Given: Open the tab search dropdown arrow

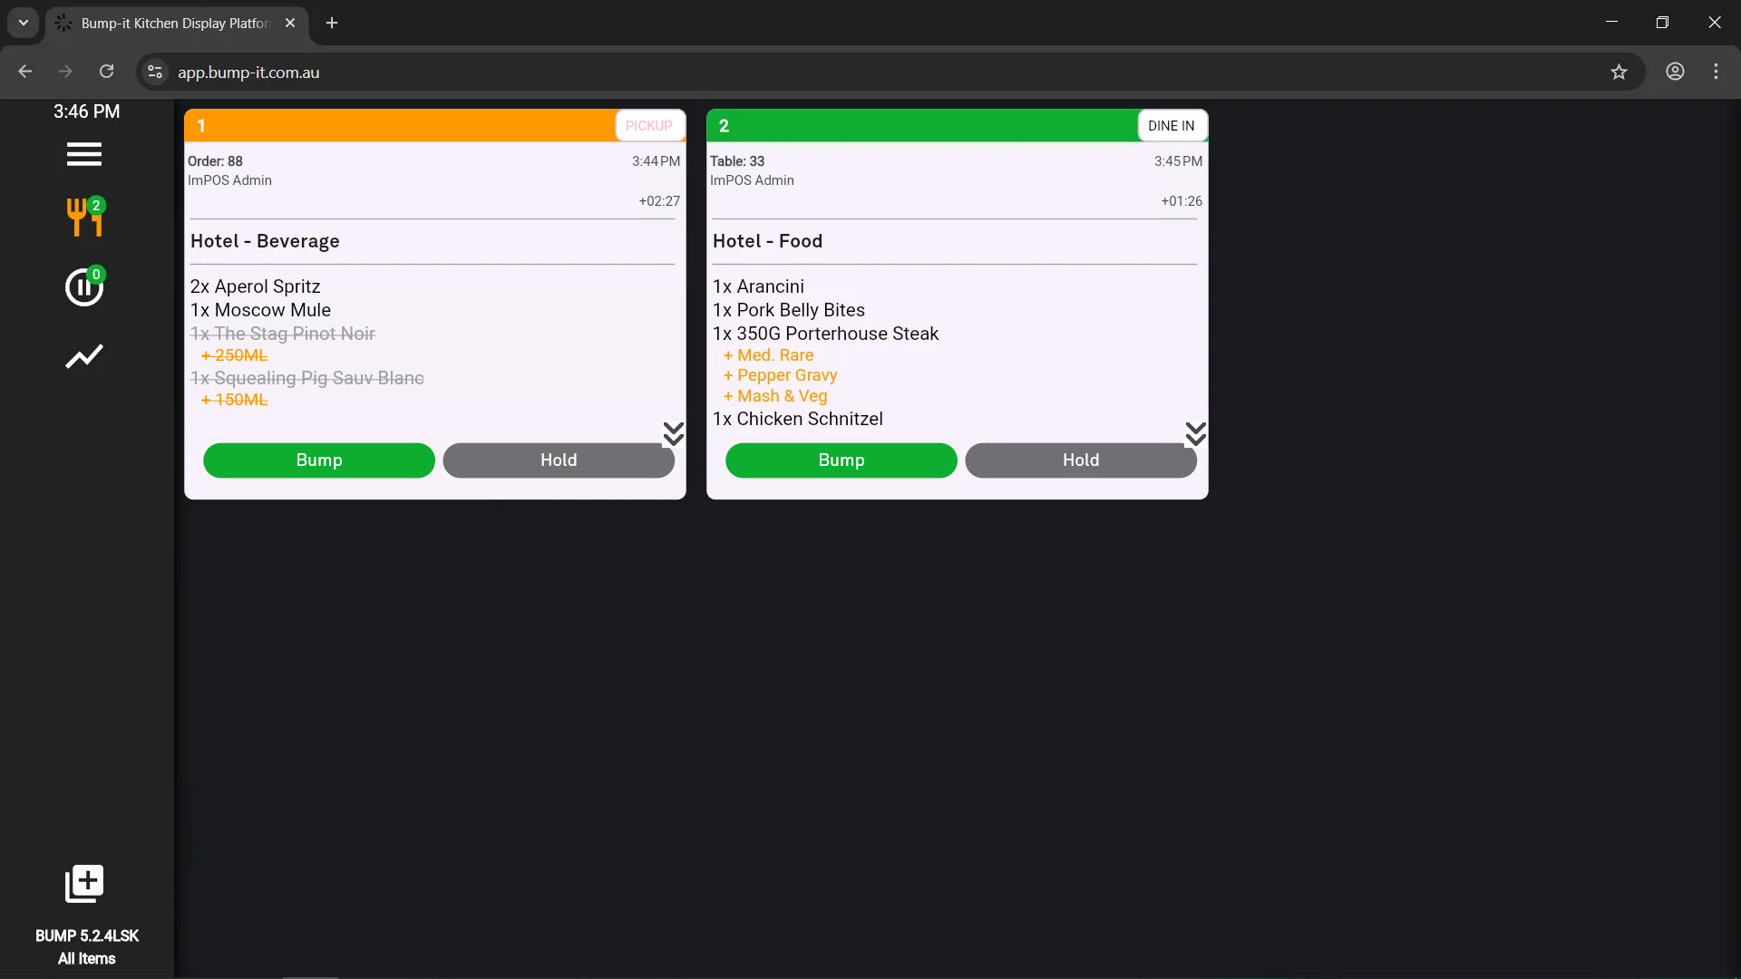Looking at the screenshot, I should click(x=24, y=23).
